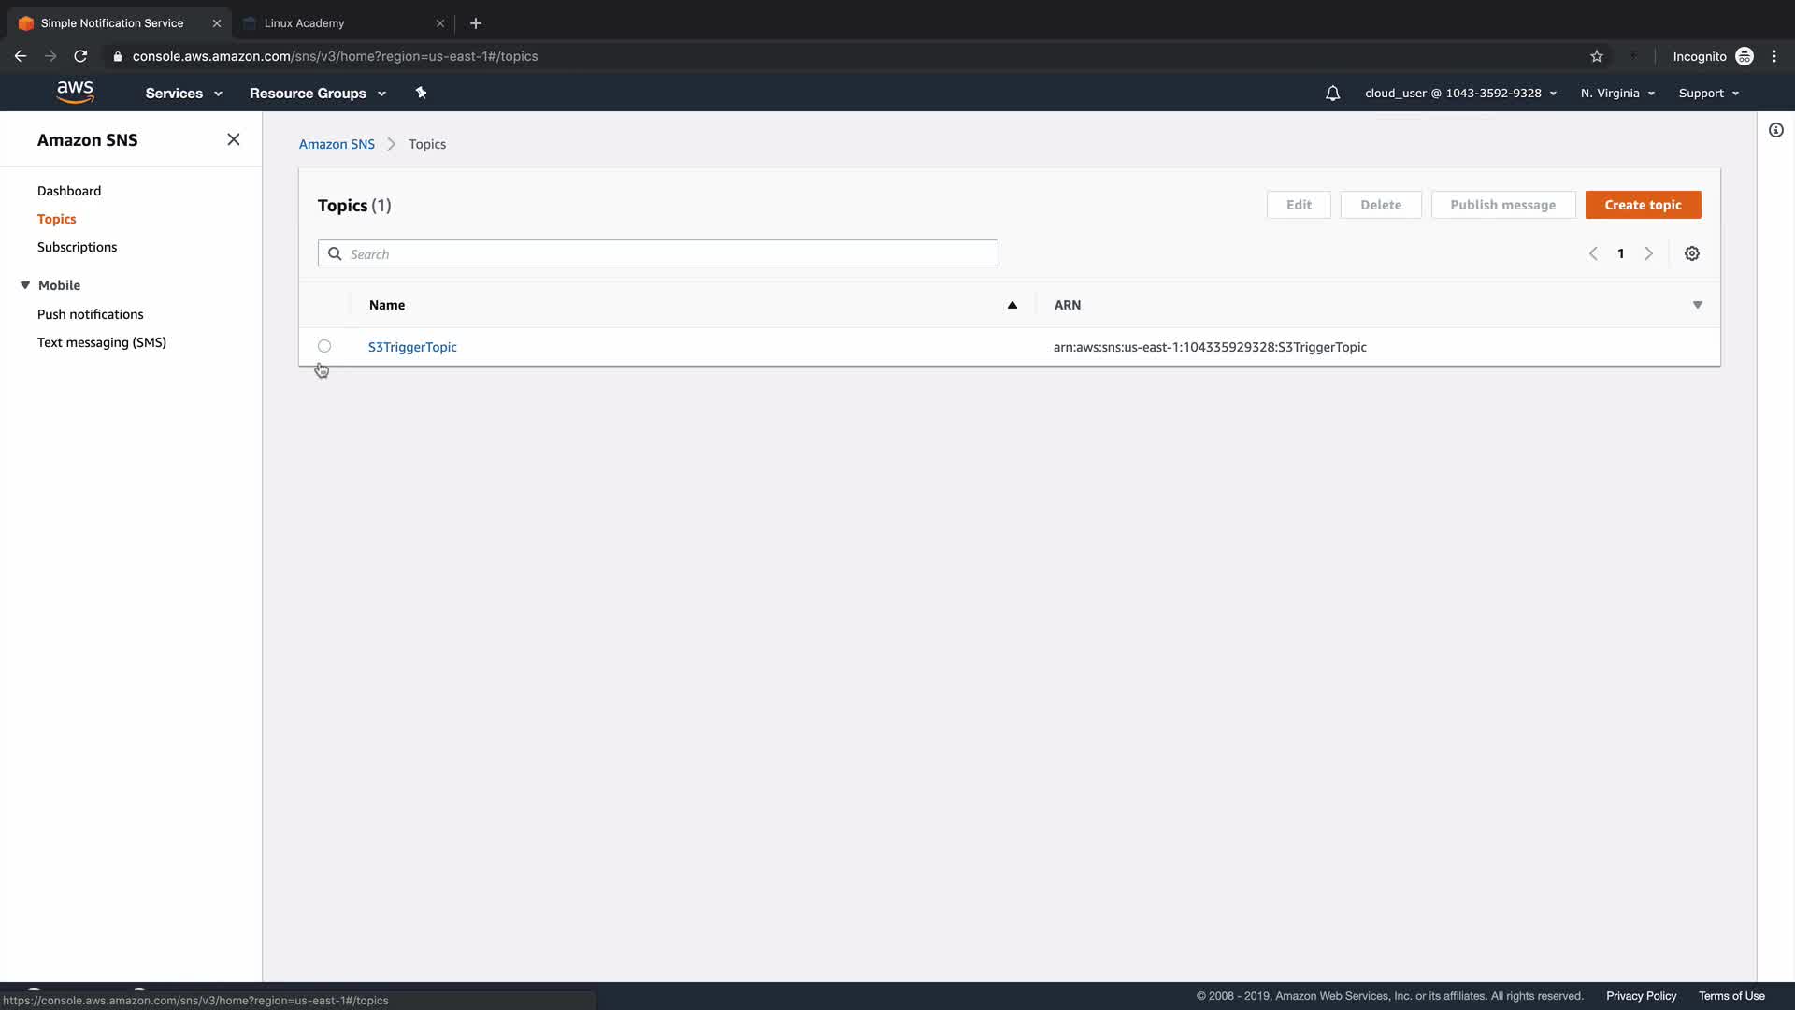Click the AWS logo home icon
Image resolution: width=1795 pixels, height=1010 pixels.
[75, 92]
